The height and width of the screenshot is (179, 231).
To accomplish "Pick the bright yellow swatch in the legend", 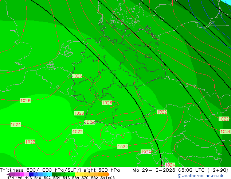I will coord(77,174).
